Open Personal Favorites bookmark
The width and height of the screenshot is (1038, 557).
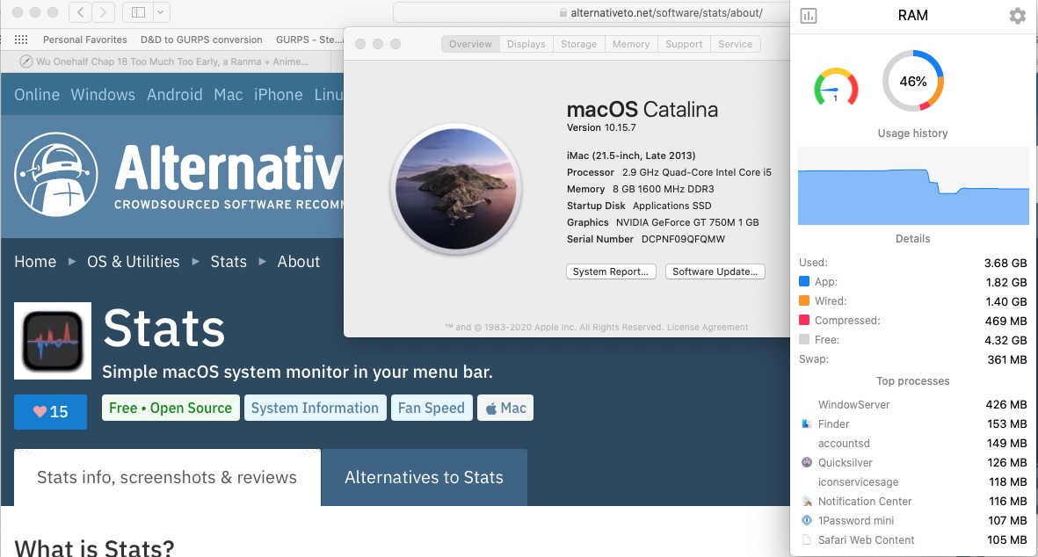pyautogui.click(x=84, y=40)
